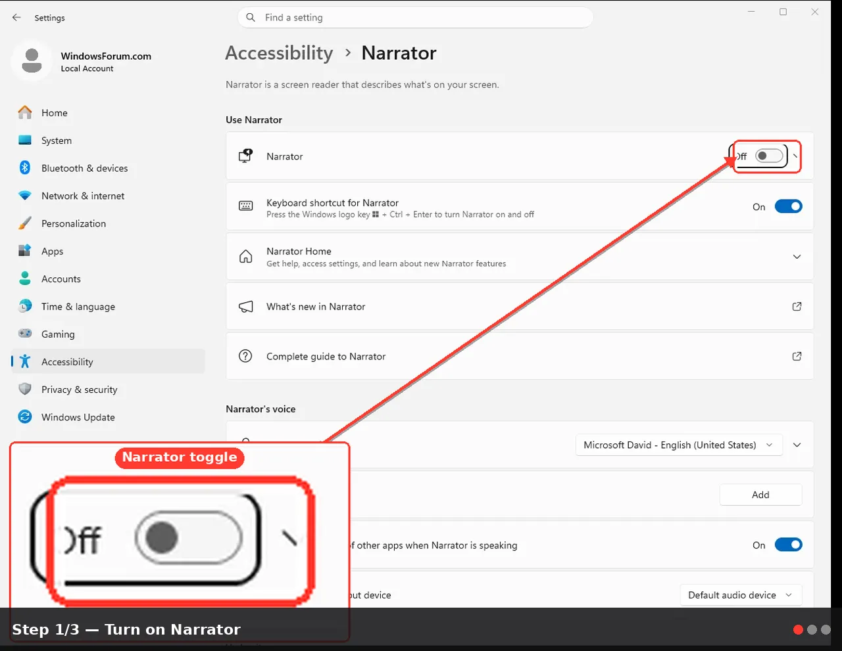Open the Default audio device dropdown
This screenshot has height=651, width=842.
click(741, 595)
